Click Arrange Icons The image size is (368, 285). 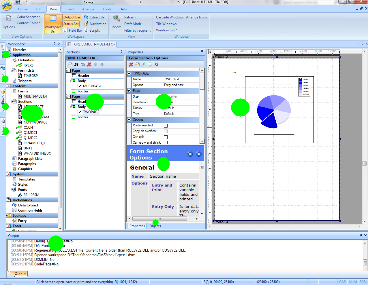(x=196, y=17)
